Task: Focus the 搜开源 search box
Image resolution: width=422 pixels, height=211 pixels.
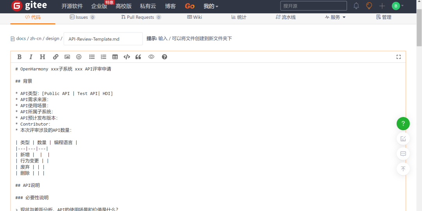Action: click(313, 5)
